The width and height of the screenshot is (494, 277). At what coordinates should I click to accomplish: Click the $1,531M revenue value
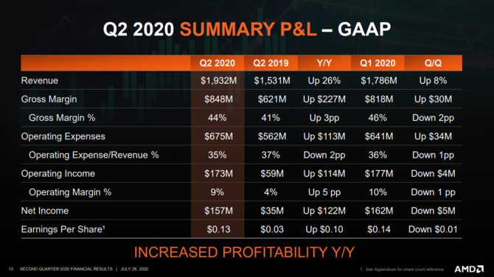pos(272,81)
